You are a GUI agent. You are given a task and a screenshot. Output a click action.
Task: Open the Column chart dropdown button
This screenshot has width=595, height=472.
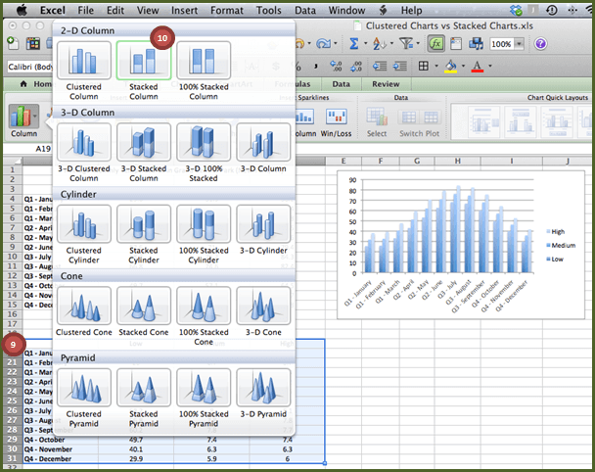coord(23,116)
